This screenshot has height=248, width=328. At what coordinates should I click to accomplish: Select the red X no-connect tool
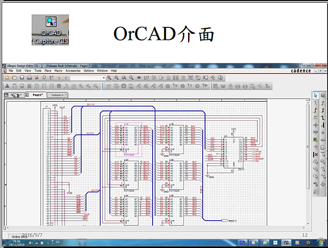pos(315,155)
